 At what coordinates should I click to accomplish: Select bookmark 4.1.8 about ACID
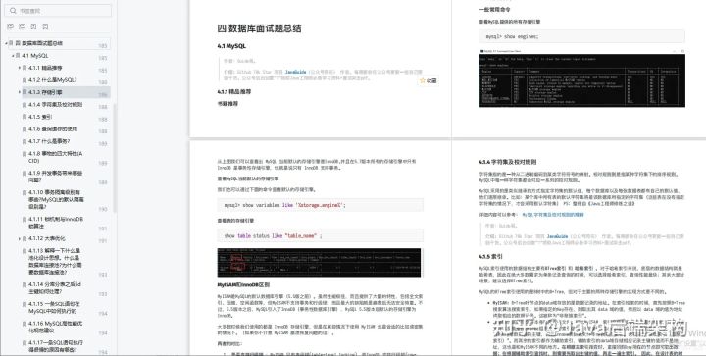[55, 157]
